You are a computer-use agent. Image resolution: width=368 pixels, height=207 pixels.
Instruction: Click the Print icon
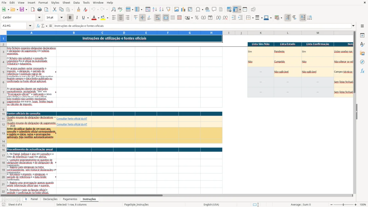[40, 10]
